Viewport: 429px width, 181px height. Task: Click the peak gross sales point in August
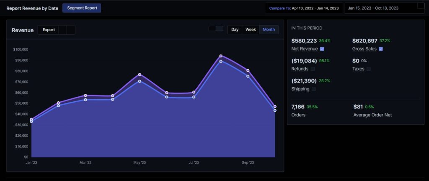[x=221, y=56]
